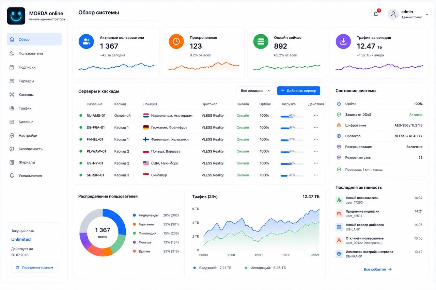Click the Онлайн сейчас green server icon

pyautogui.click(x=261, y=41)
